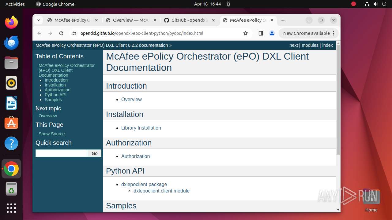Open dxlepoclient.client module link
392x220 pixels.
161,191
